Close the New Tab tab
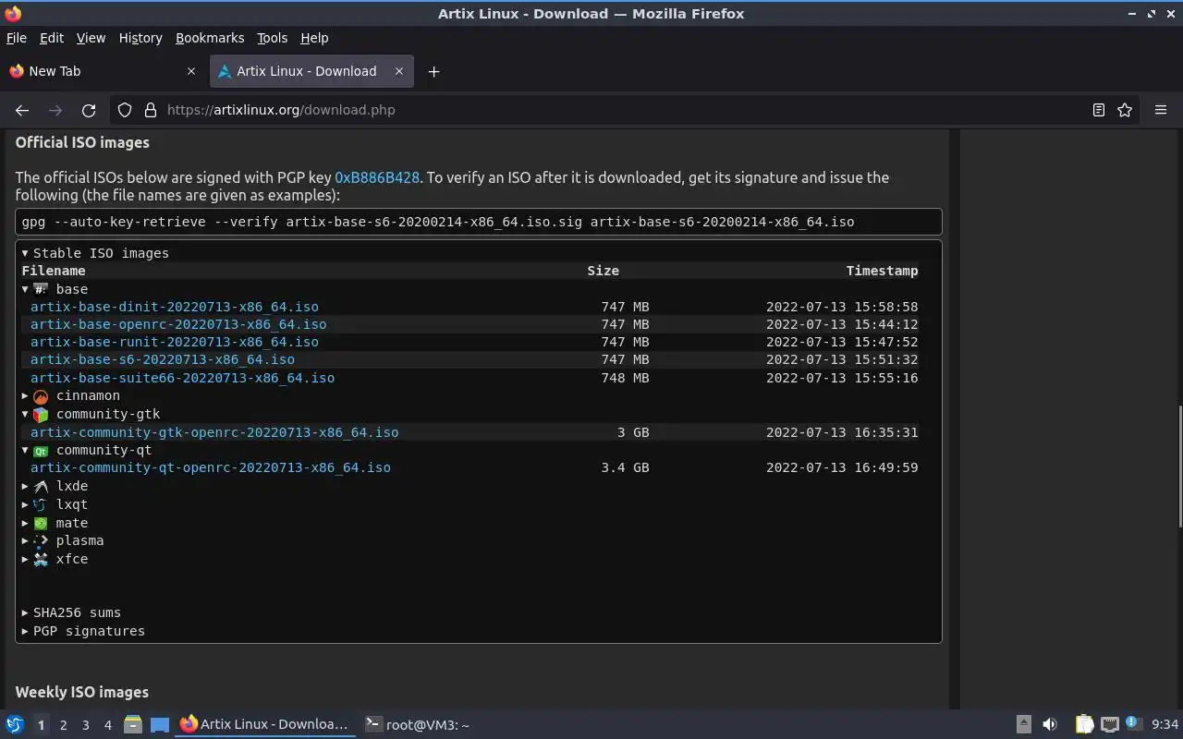The height and width of the screenshot is (739, 1183). coord(191,71)
